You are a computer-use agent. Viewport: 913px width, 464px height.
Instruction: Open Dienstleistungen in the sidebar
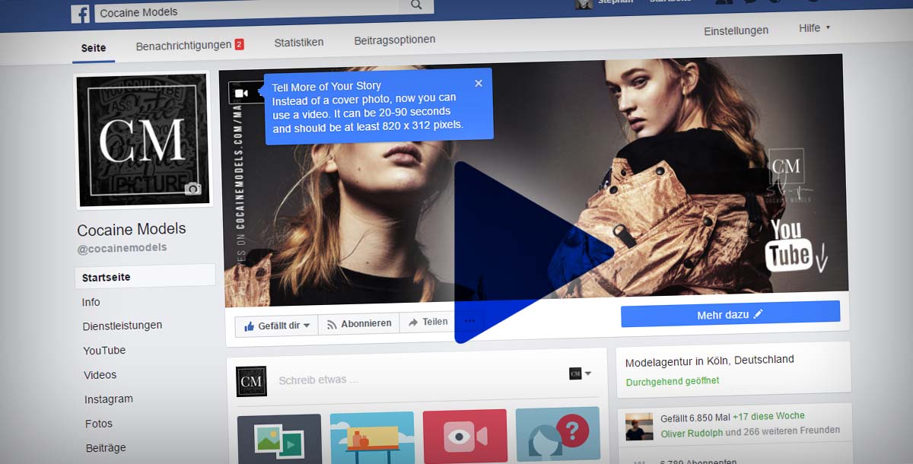pyautogui.click(x=122, y=326)
